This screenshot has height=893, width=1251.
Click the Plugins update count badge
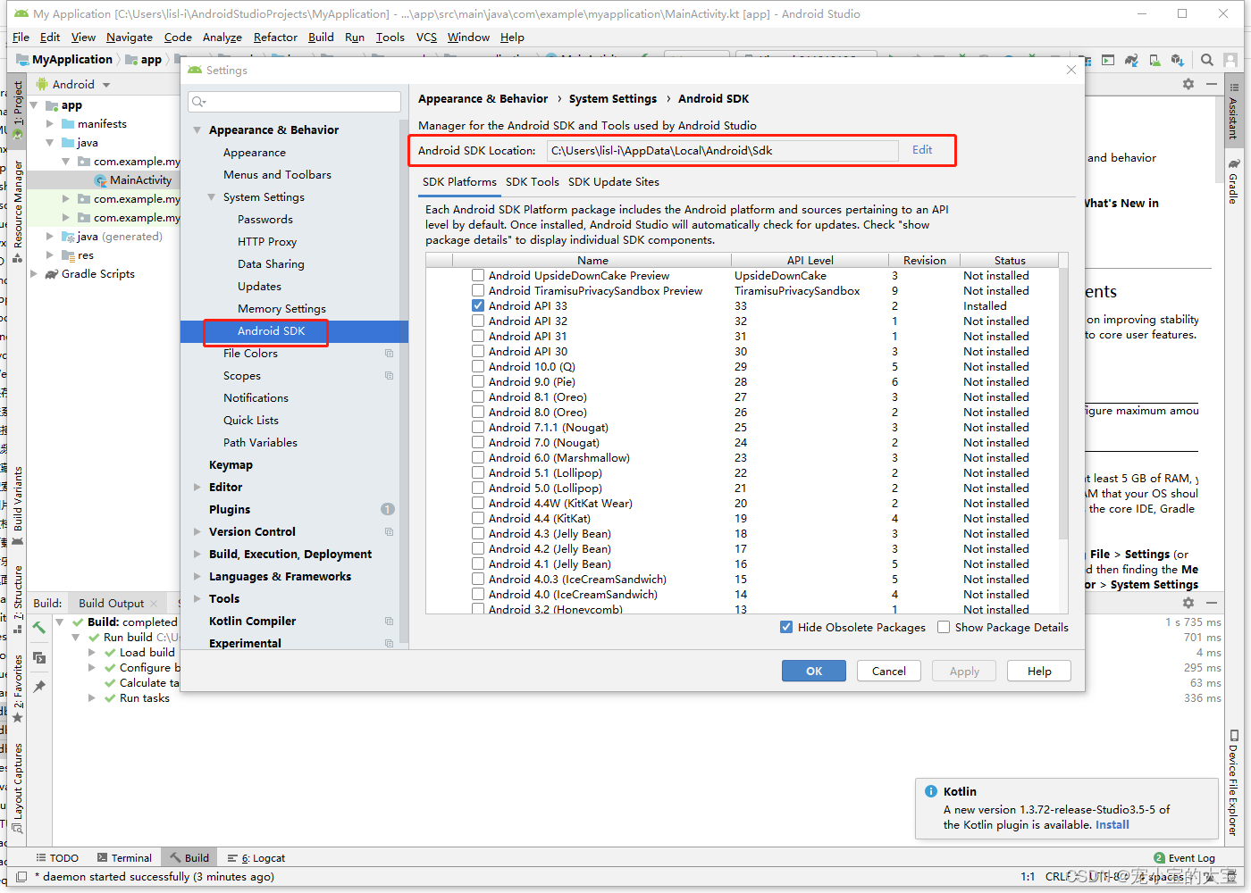pyautogui.click(x=388, y=509)
